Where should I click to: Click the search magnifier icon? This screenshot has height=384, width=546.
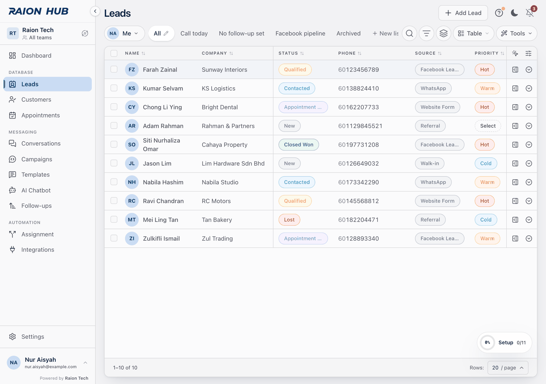pyautogui.click(x=409, y=33)
